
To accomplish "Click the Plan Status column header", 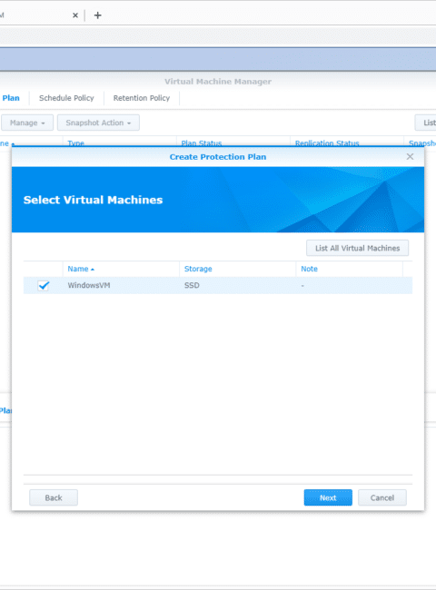I will click(x=202, y=143).
